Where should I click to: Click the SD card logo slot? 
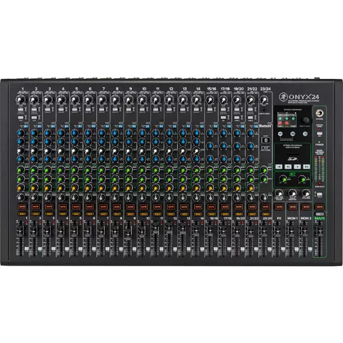coord(292,158)
